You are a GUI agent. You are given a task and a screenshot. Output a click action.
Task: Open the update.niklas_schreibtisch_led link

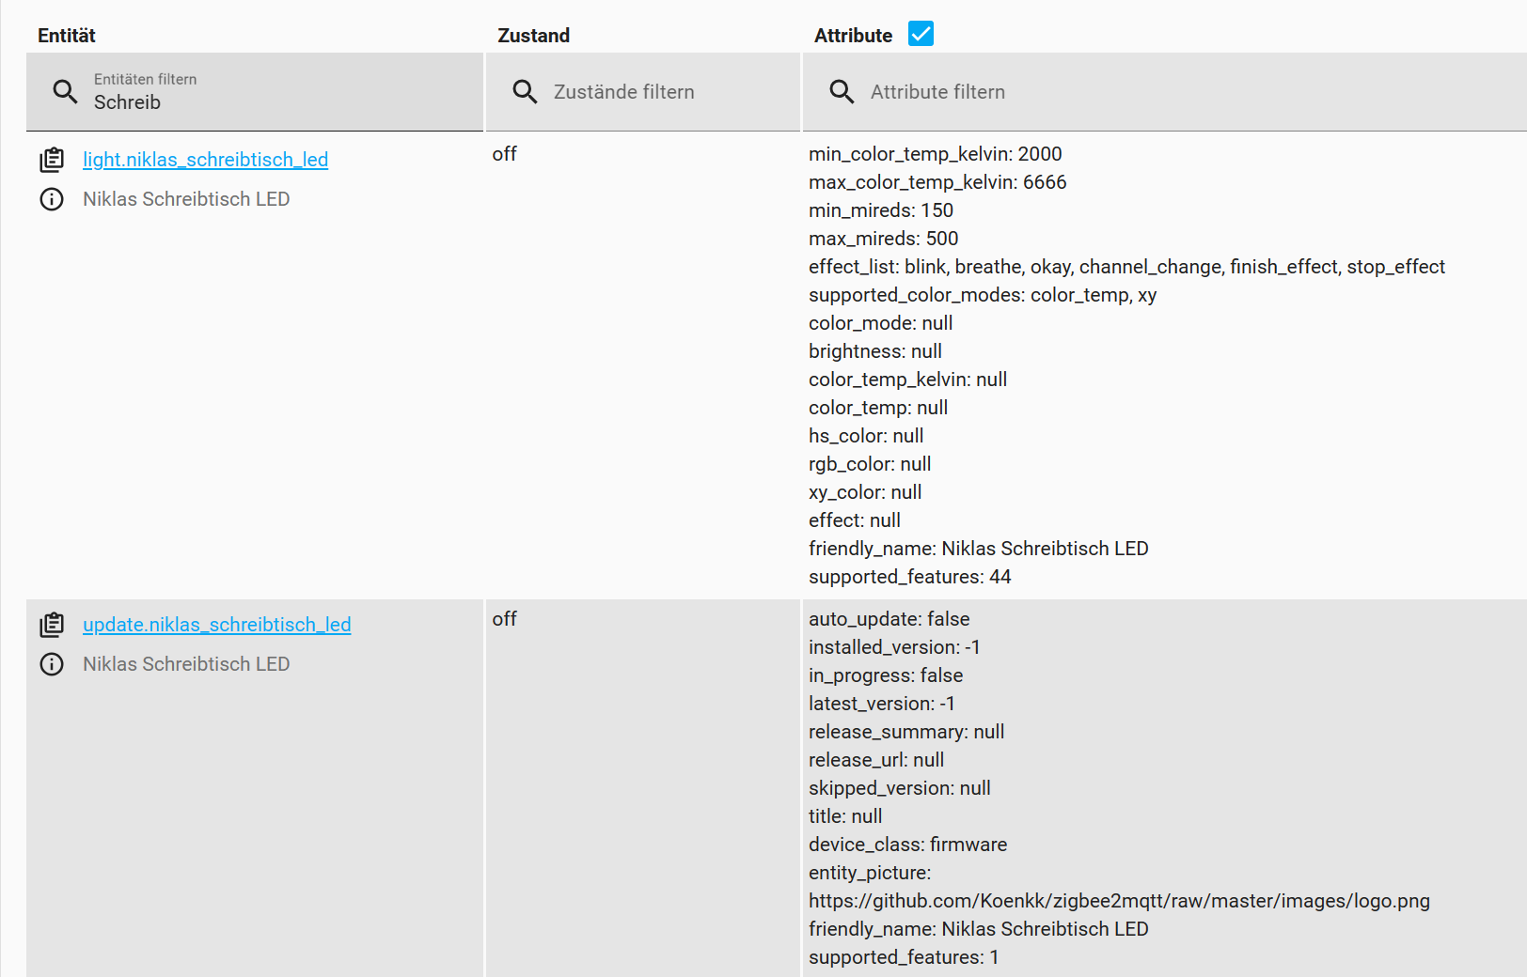(216, 625)
